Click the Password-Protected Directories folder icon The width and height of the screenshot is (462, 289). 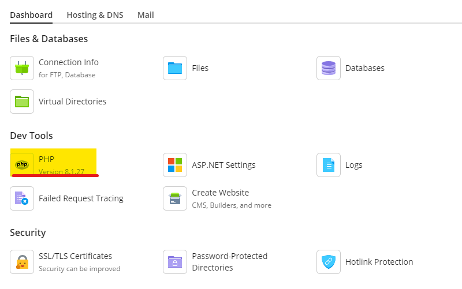pos(175,262)
